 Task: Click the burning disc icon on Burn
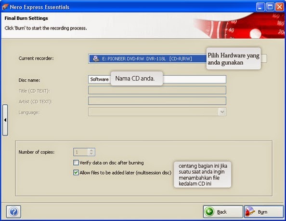tap(250, 212)
